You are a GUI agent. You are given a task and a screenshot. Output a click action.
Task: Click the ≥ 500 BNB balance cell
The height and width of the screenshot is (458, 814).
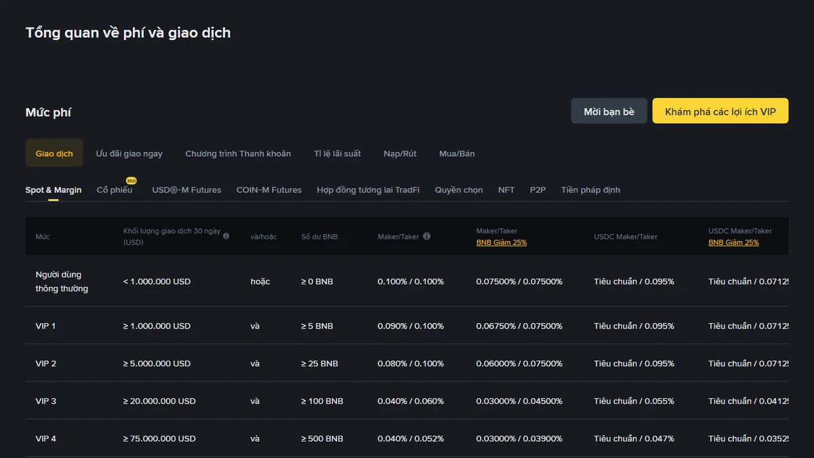[x=322, y=438]
